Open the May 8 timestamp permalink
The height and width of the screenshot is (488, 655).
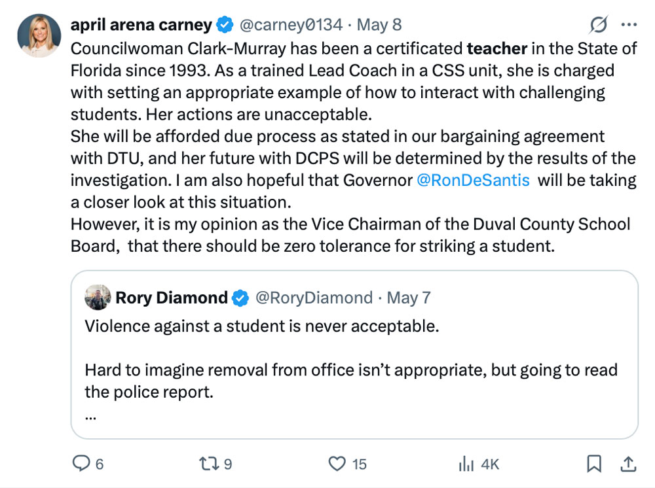(379, 25)
